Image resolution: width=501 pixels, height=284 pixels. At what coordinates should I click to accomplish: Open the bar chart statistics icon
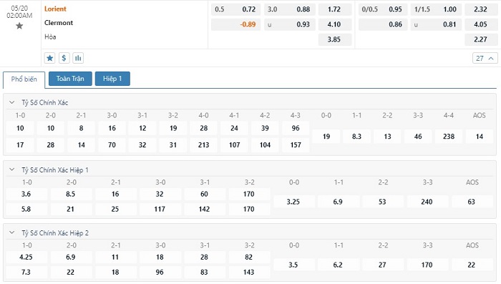click(78, 58)
